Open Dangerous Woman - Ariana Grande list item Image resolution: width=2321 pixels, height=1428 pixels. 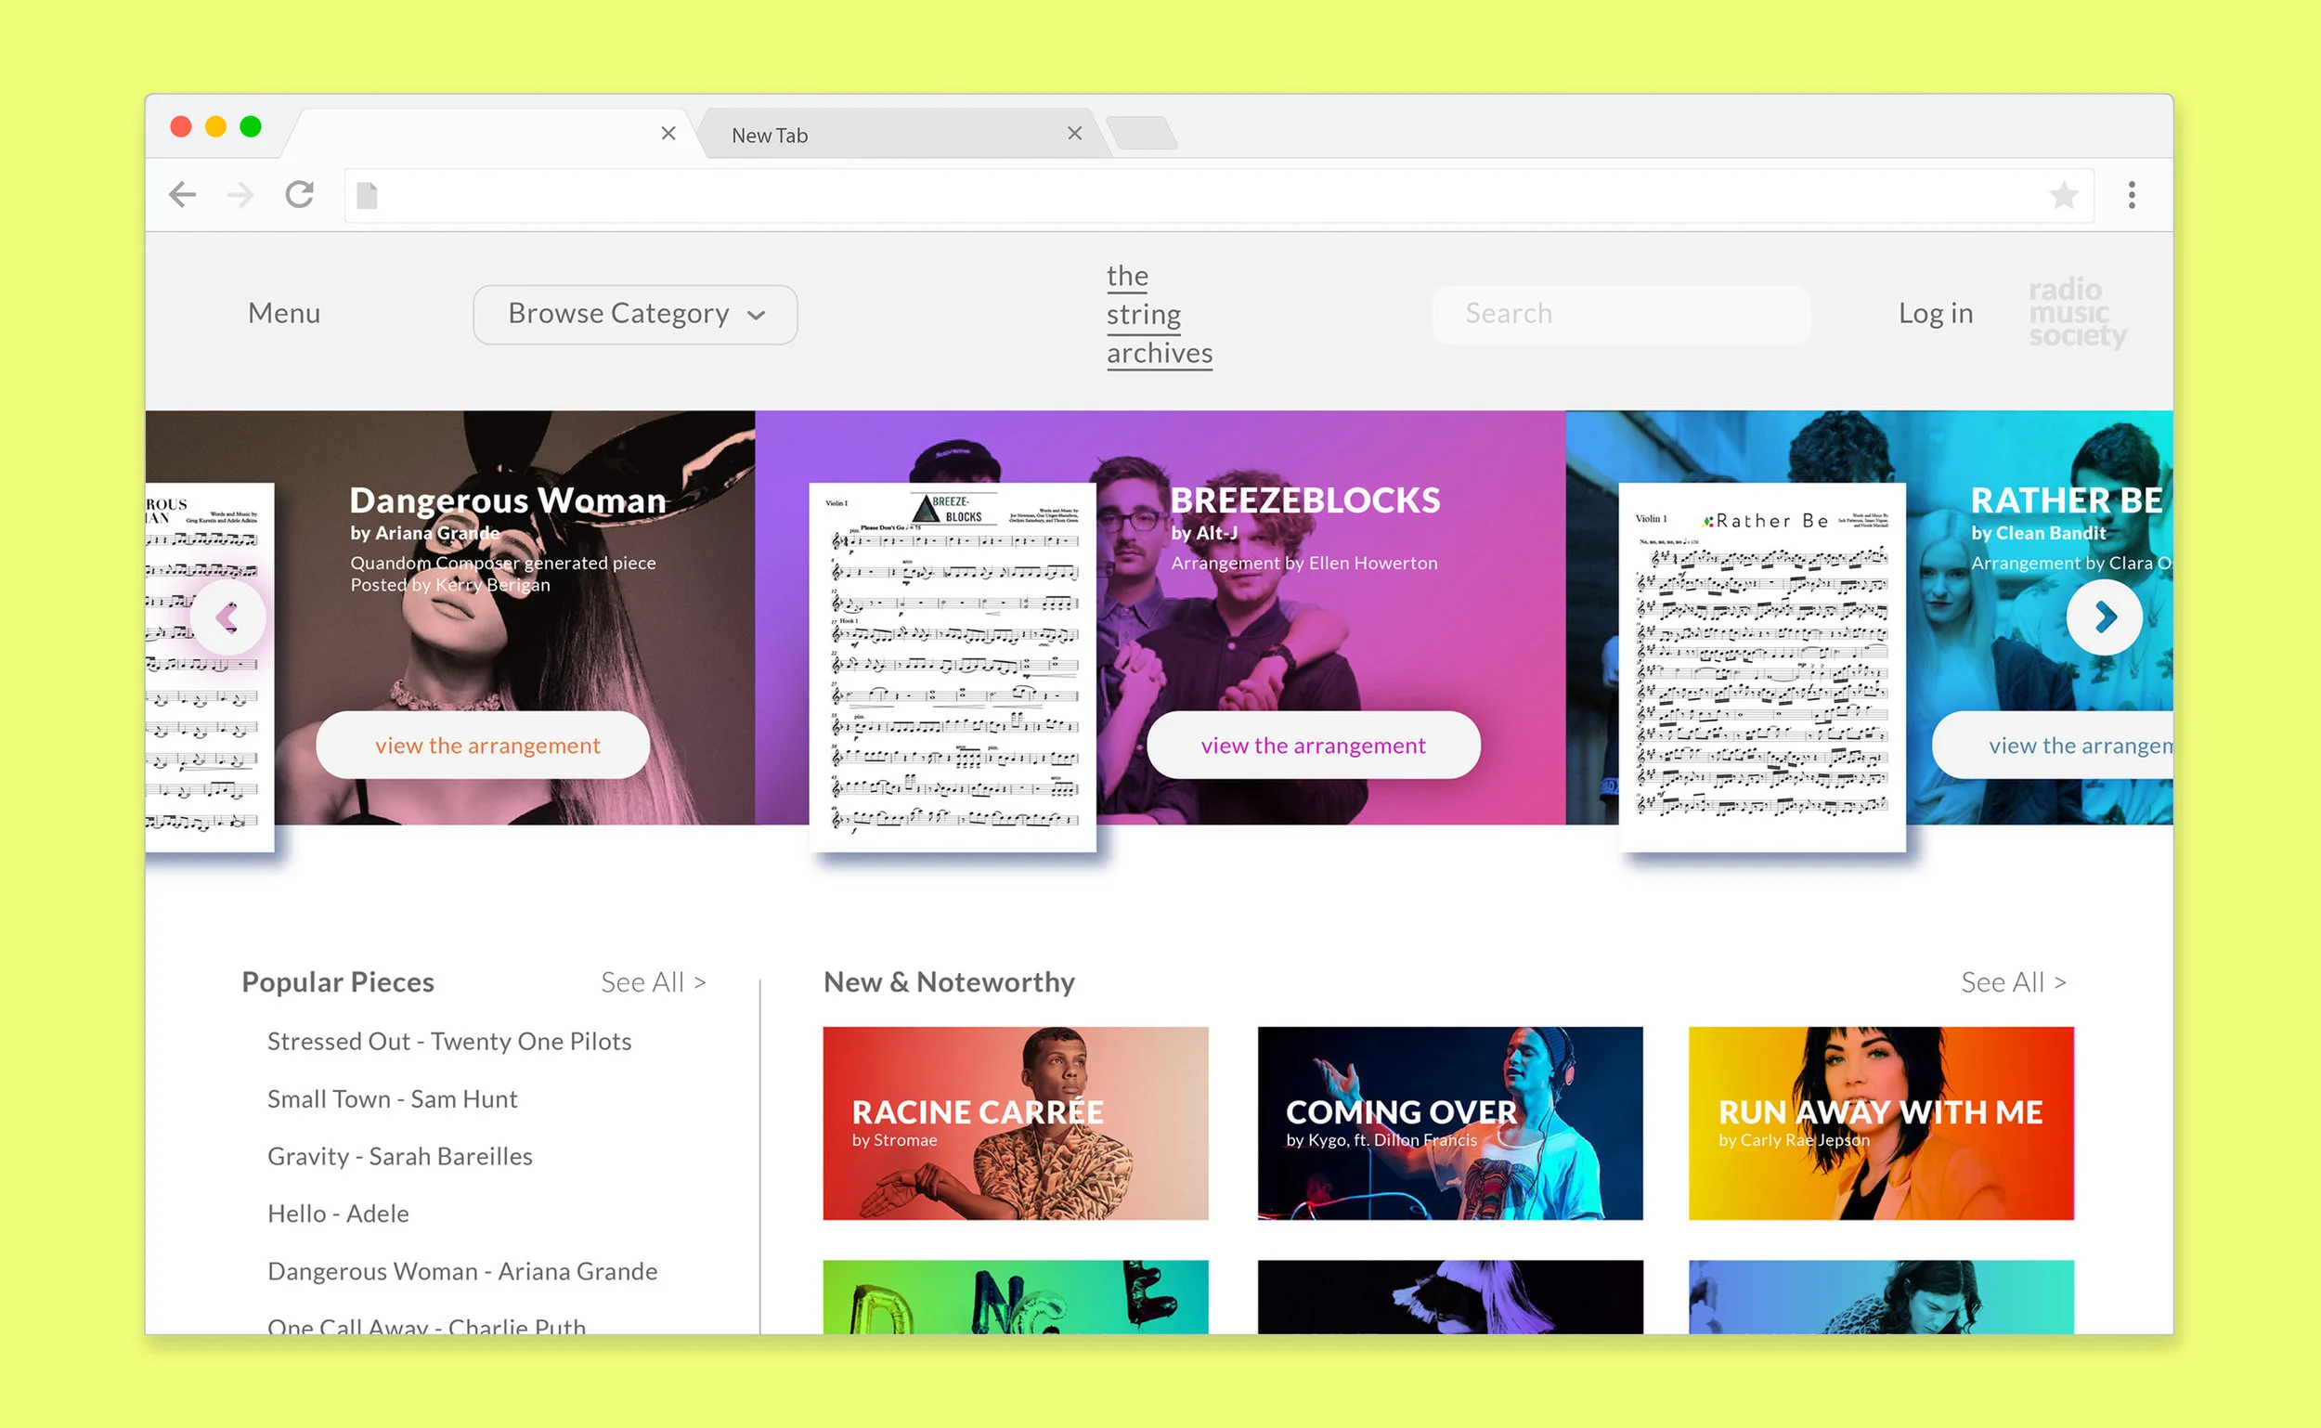pyautogui.click(x=461, y=1271)
